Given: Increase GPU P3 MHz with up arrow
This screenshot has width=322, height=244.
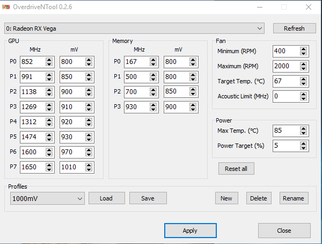Looking at the screenshot, I should pos(49,105).
